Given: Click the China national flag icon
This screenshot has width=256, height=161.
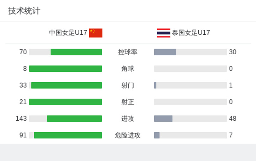Looking at the screenshot, I should click(x=96, y=33).
